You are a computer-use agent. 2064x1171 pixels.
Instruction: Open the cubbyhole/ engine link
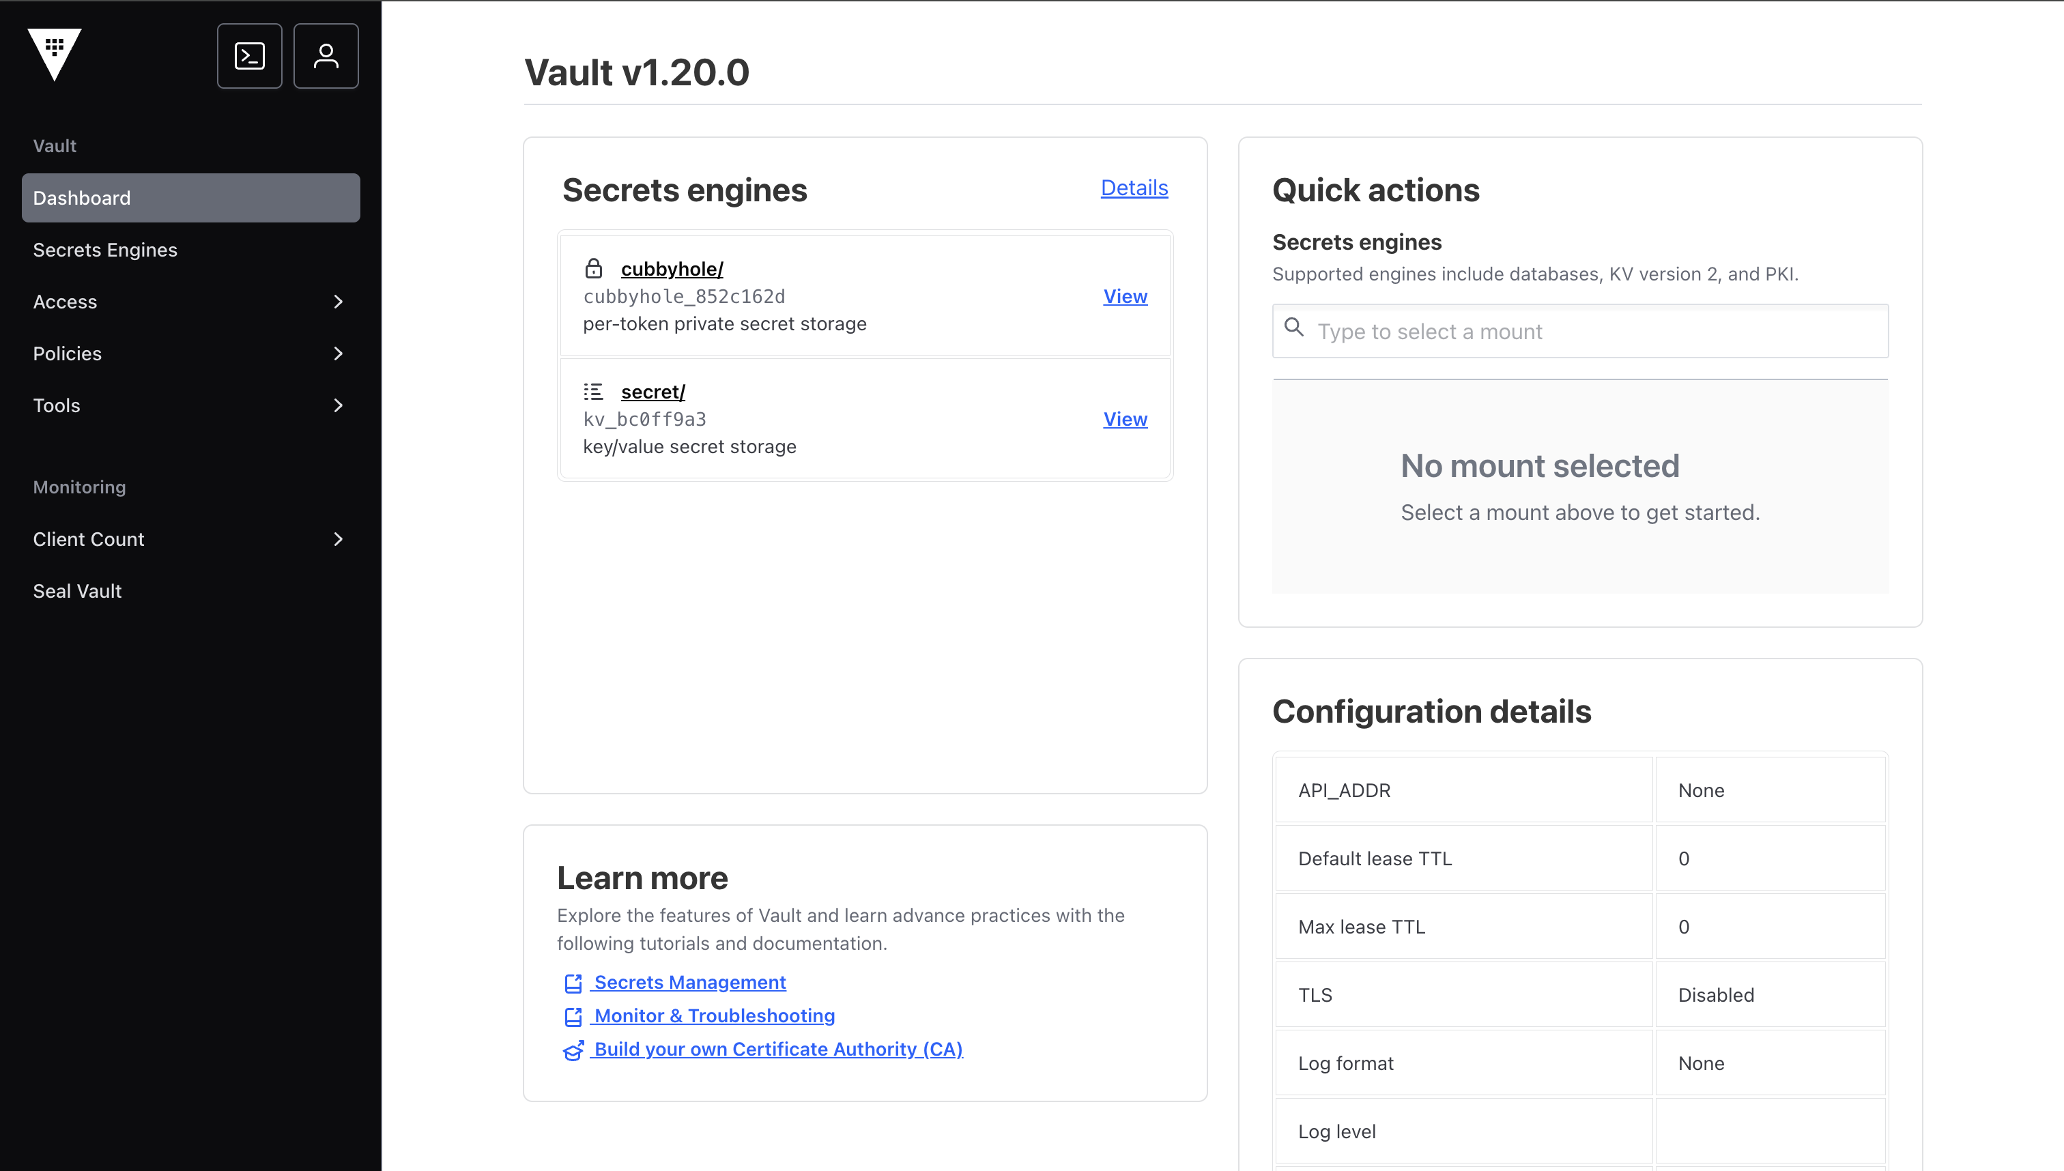(x=672, y=269)
